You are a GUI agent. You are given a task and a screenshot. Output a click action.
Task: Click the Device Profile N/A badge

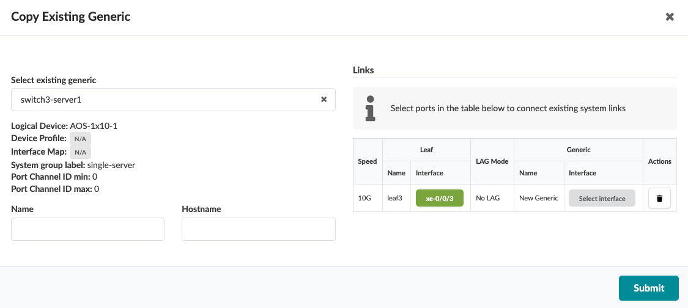coord(80,139)
